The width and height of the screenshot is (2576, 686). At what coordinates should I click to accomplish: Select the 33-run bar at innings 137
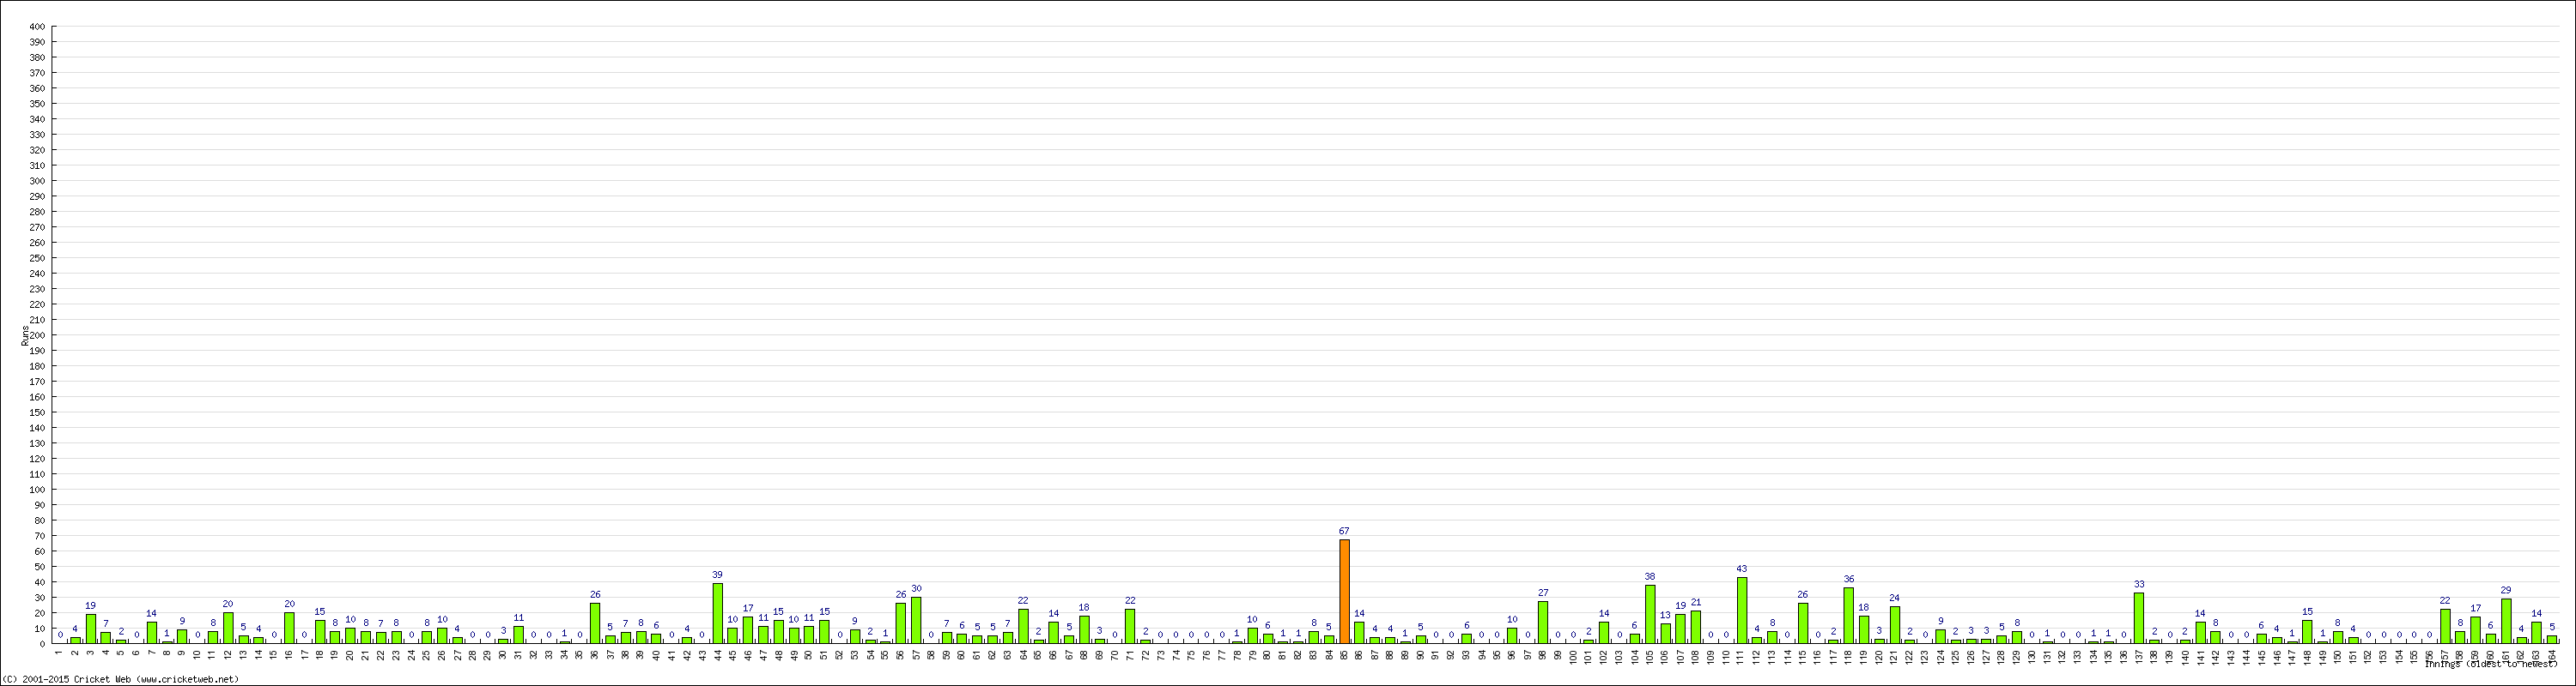coord(2139,618)
